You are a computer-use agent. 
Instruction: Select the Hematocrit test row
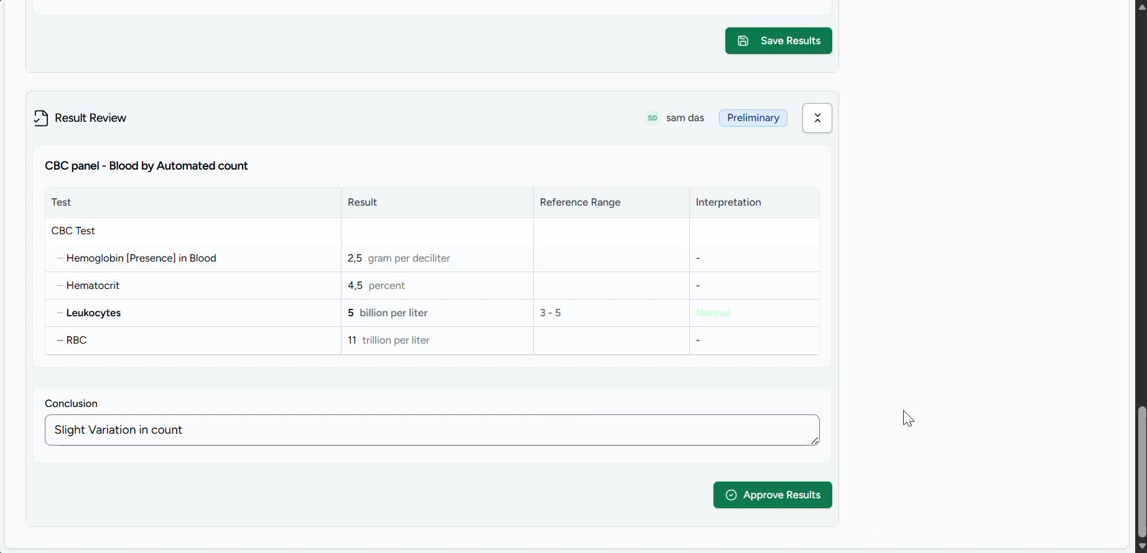coord(432,286)
